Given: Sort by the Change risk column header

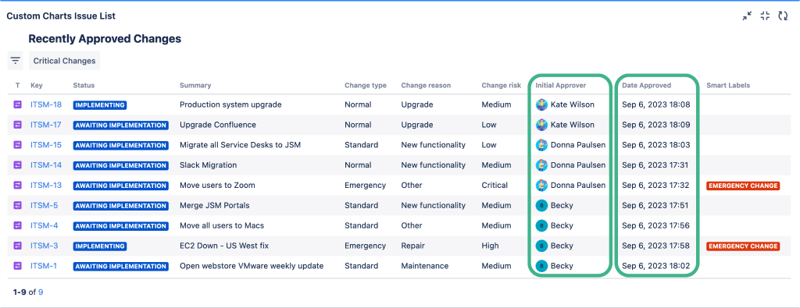Looking at the screenshot, I should click(501, 86).
